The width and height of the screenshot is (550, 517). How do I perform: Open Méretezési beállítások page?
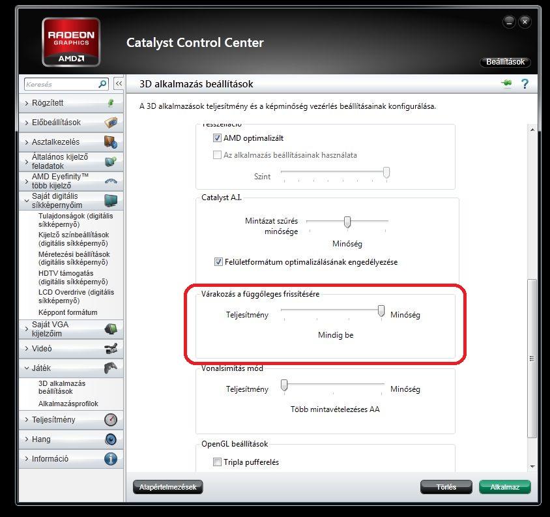74,258
